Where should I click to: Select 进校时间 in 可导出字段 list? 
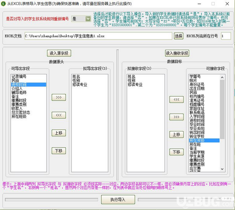coord(29,84)
